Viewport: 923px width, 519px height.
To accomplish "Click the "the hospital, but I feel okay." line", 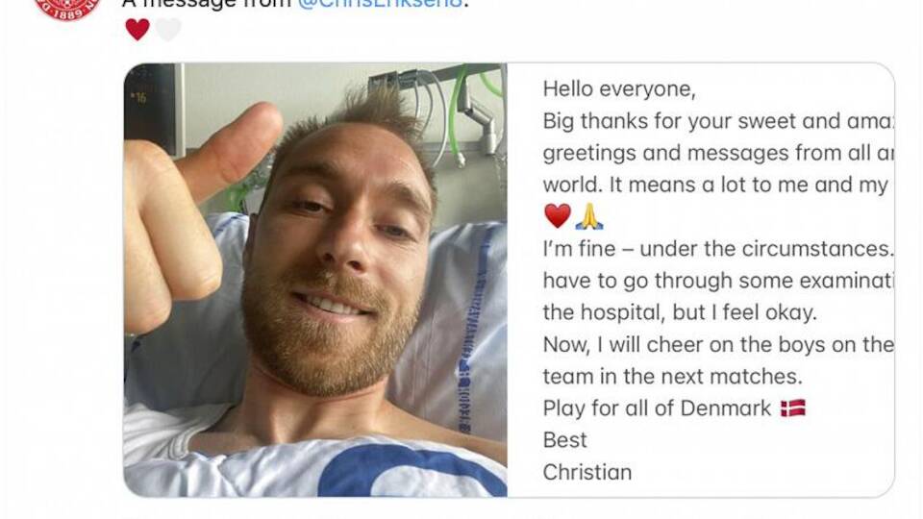I will pos(680,312).
